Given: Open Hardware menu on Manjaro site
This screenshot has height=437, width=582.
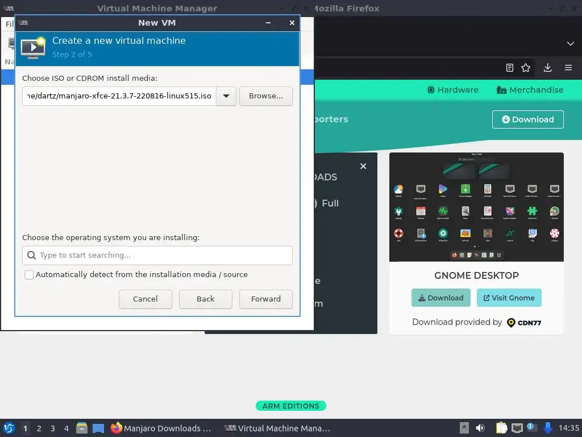Looking at the screenshot, I should [453, 90].
